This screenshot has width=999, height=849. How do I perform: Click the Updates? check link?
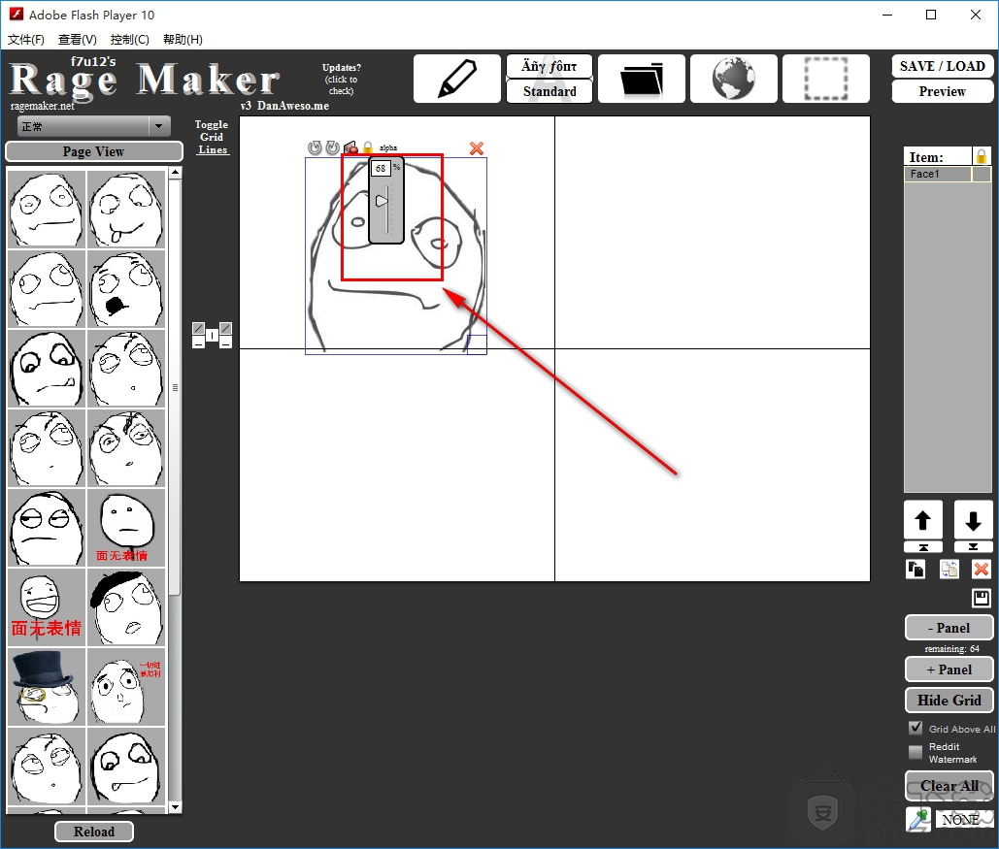tap(341, 79)
